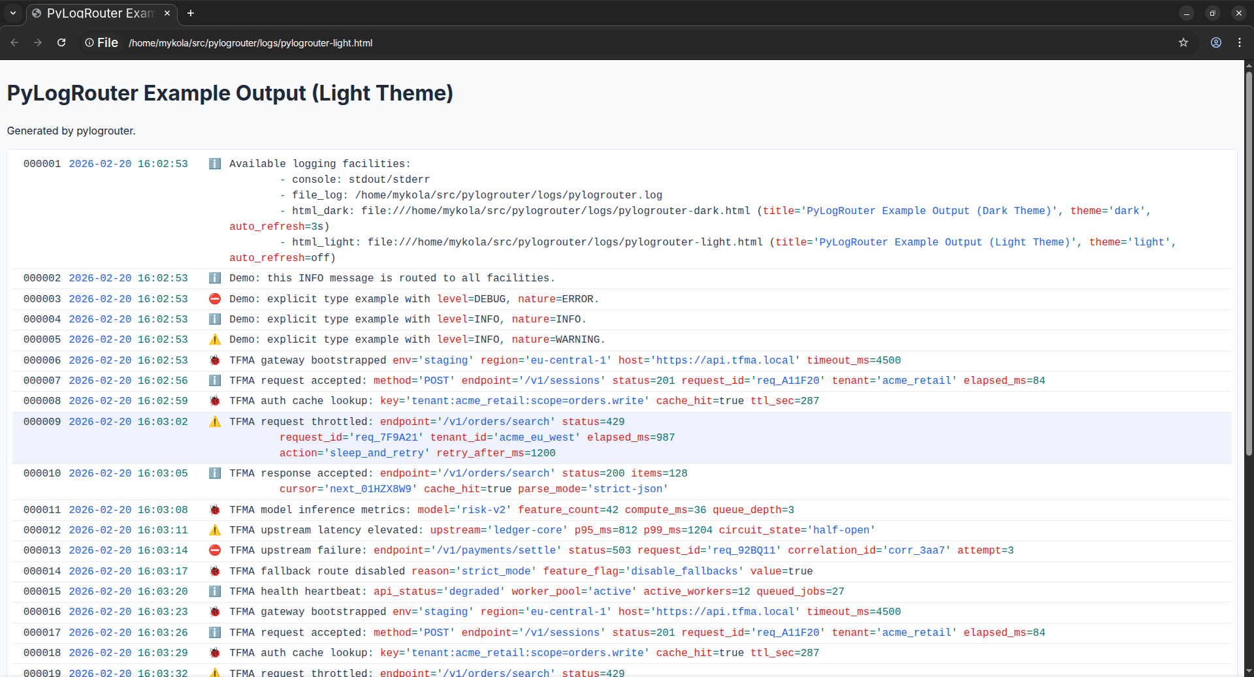The image size is (1254, 677).
Task: Switch to the PyLogRouter Example tab
Action: click(101, 13)
